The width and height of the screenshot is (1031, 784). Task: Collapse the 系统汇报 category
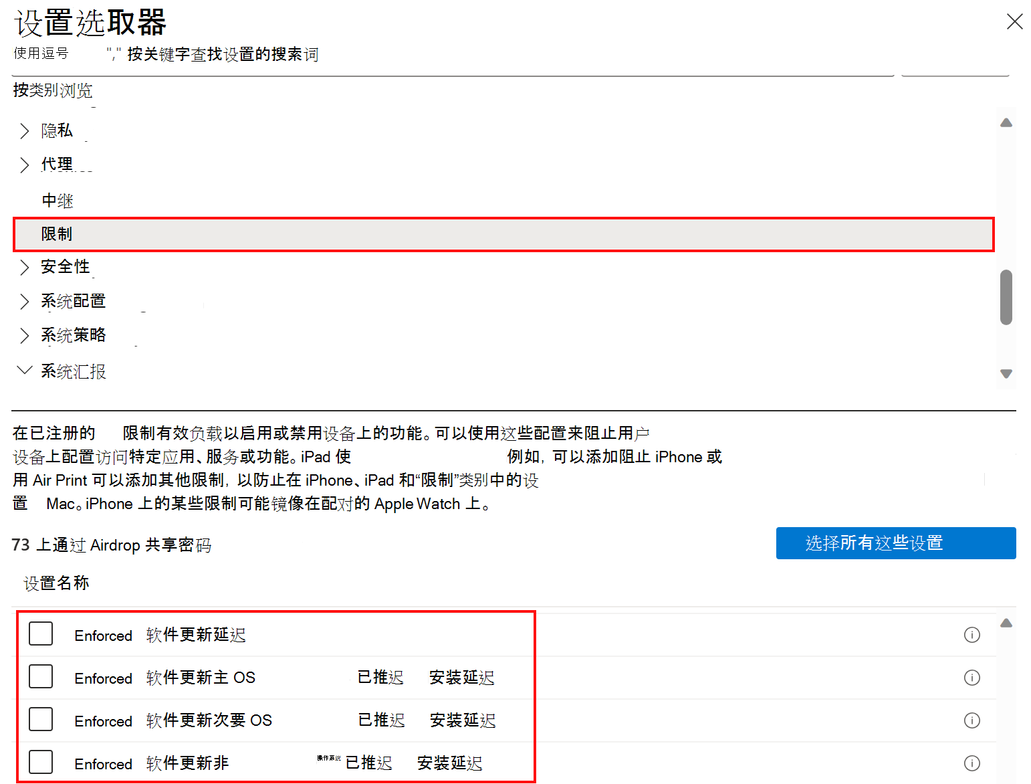tap(25, 370)
